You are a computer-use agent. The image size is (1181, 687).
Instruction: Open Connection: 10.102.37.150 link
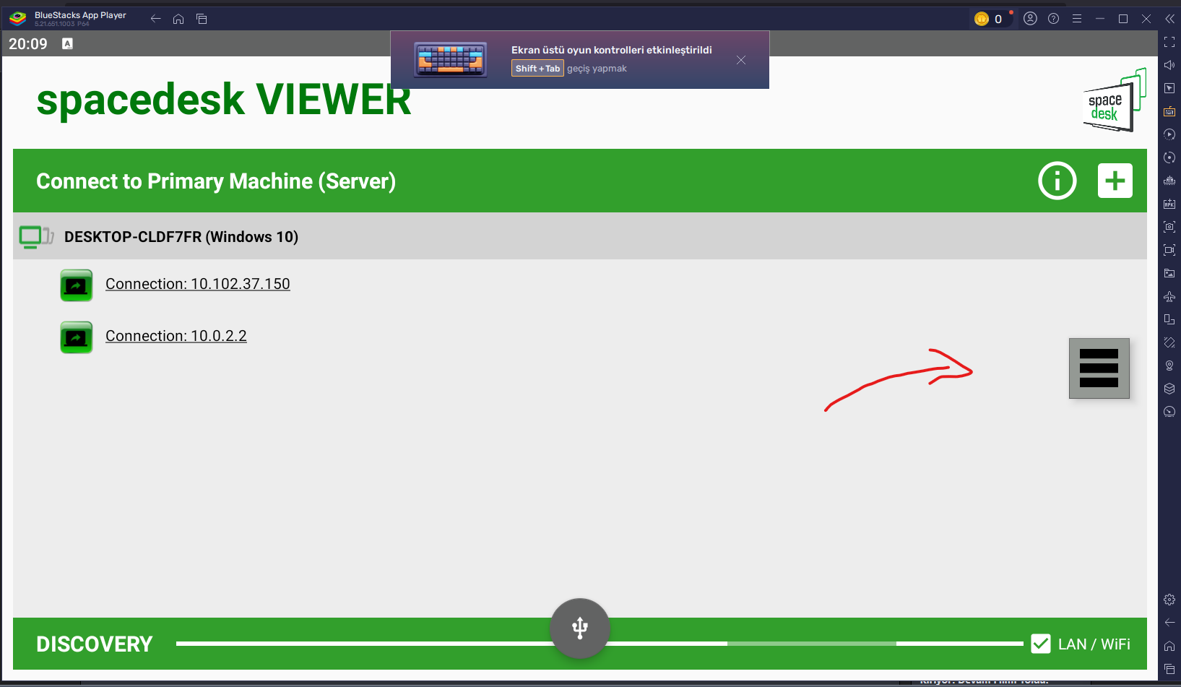pos(198,284)
